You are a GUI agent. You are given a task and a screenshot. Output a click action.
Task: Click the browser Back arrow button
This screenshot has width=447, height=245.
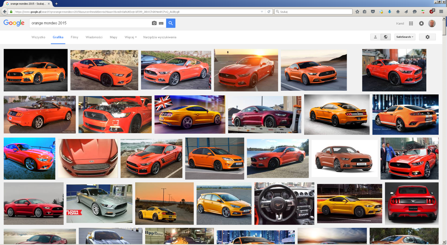[5, 12]
